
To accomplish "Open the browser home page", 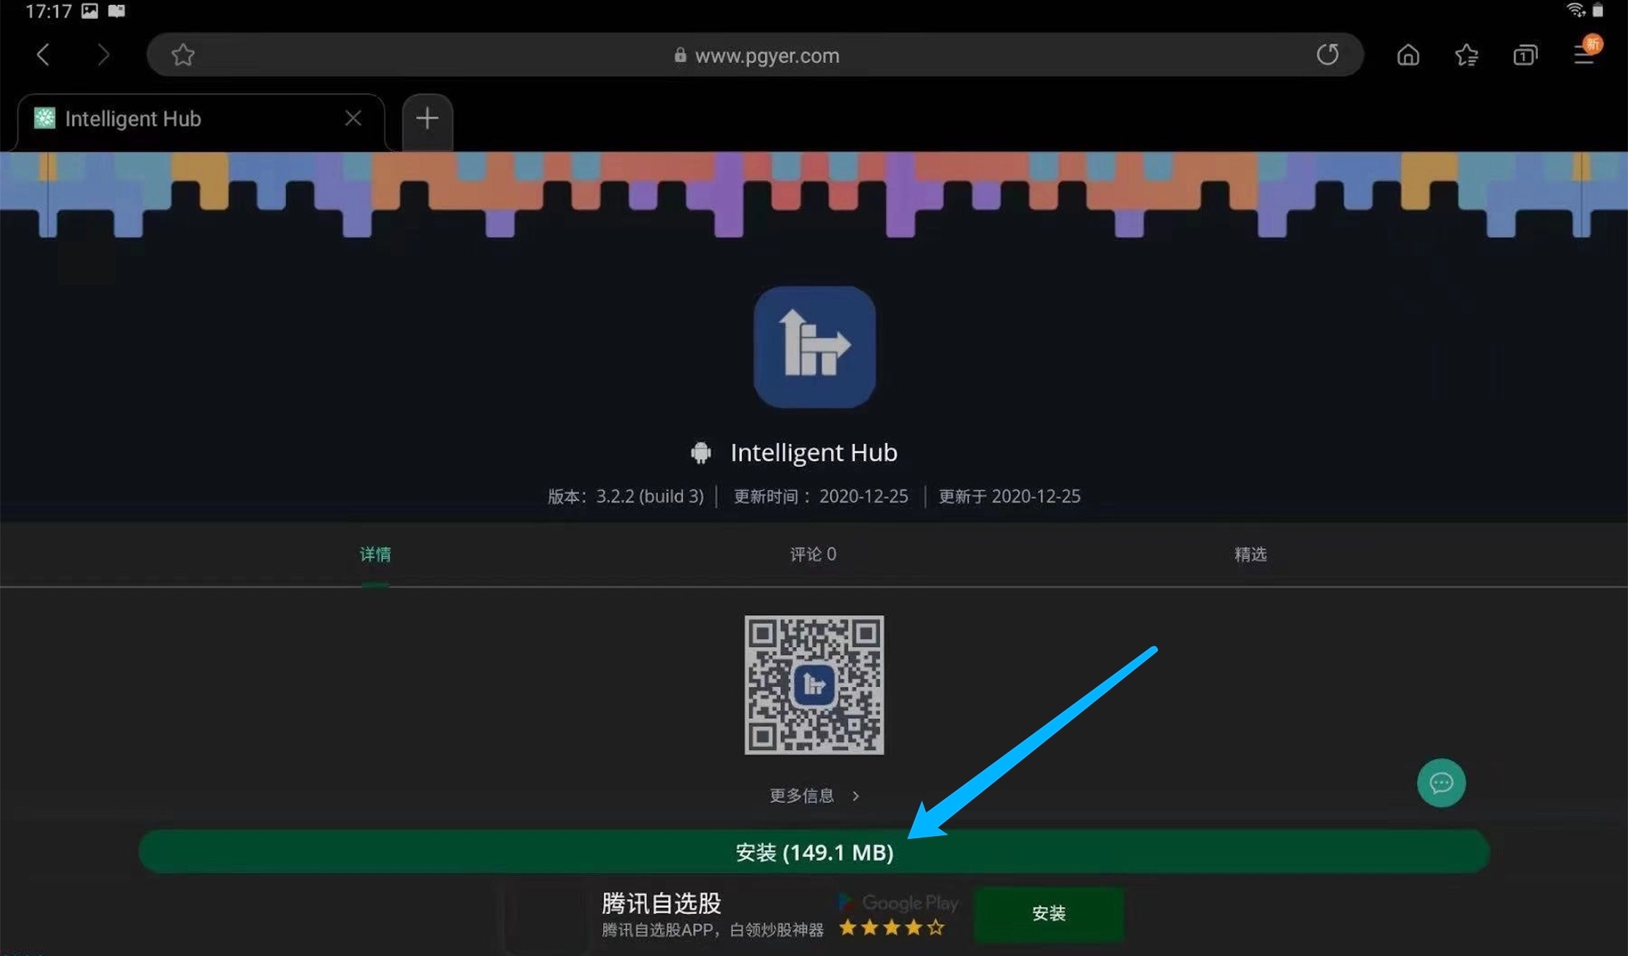I will [1408, 54].
